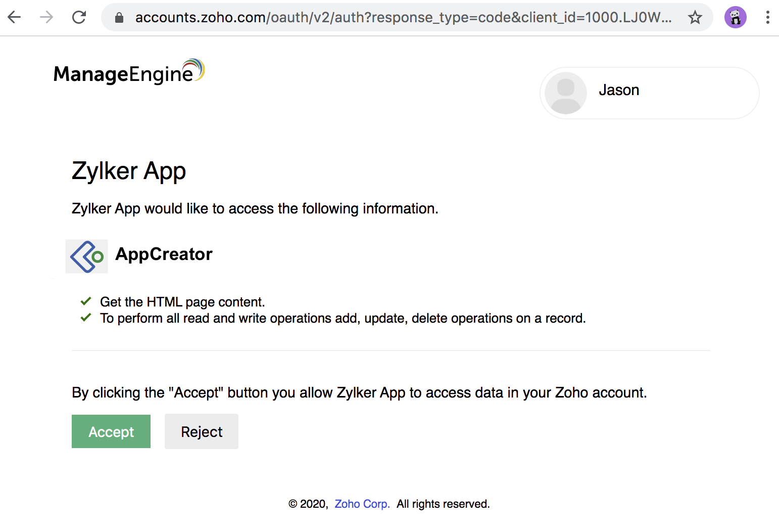
Task: Click the browser back arrow
Action: (15, 18)
